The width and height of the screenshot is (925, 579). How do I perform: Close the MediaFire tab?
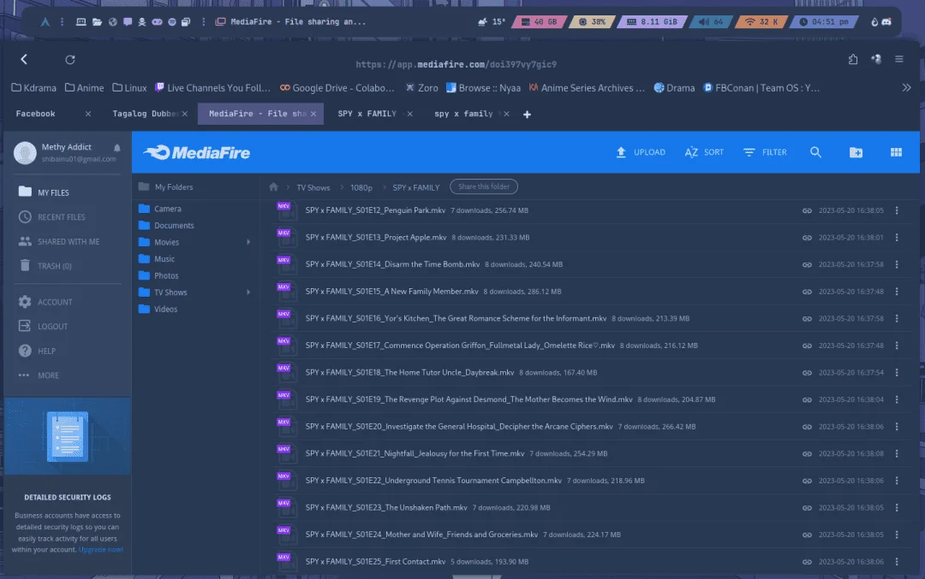click(x=313, y=114)
